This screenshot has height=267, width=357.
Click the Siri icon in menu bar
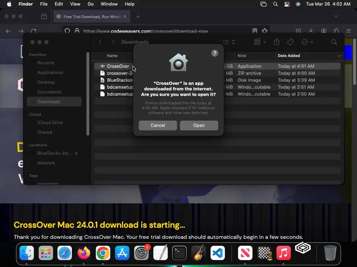pyautogui.click(x=298, y=4)
